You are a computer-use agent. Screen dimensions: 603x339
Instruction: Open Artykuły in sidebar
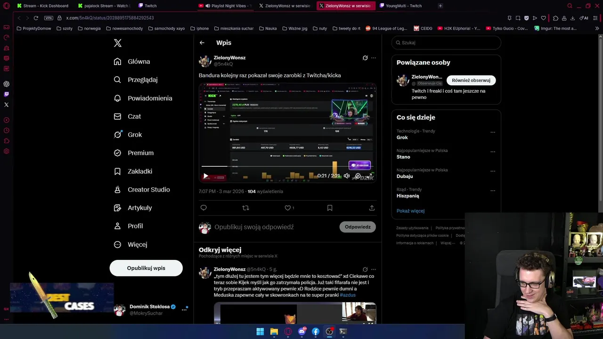point(133,208)
